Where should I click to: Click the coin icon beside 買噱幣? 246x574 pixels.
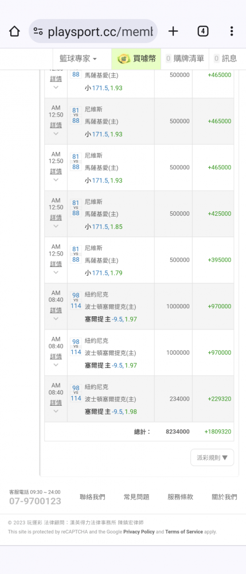pos(123,59)
